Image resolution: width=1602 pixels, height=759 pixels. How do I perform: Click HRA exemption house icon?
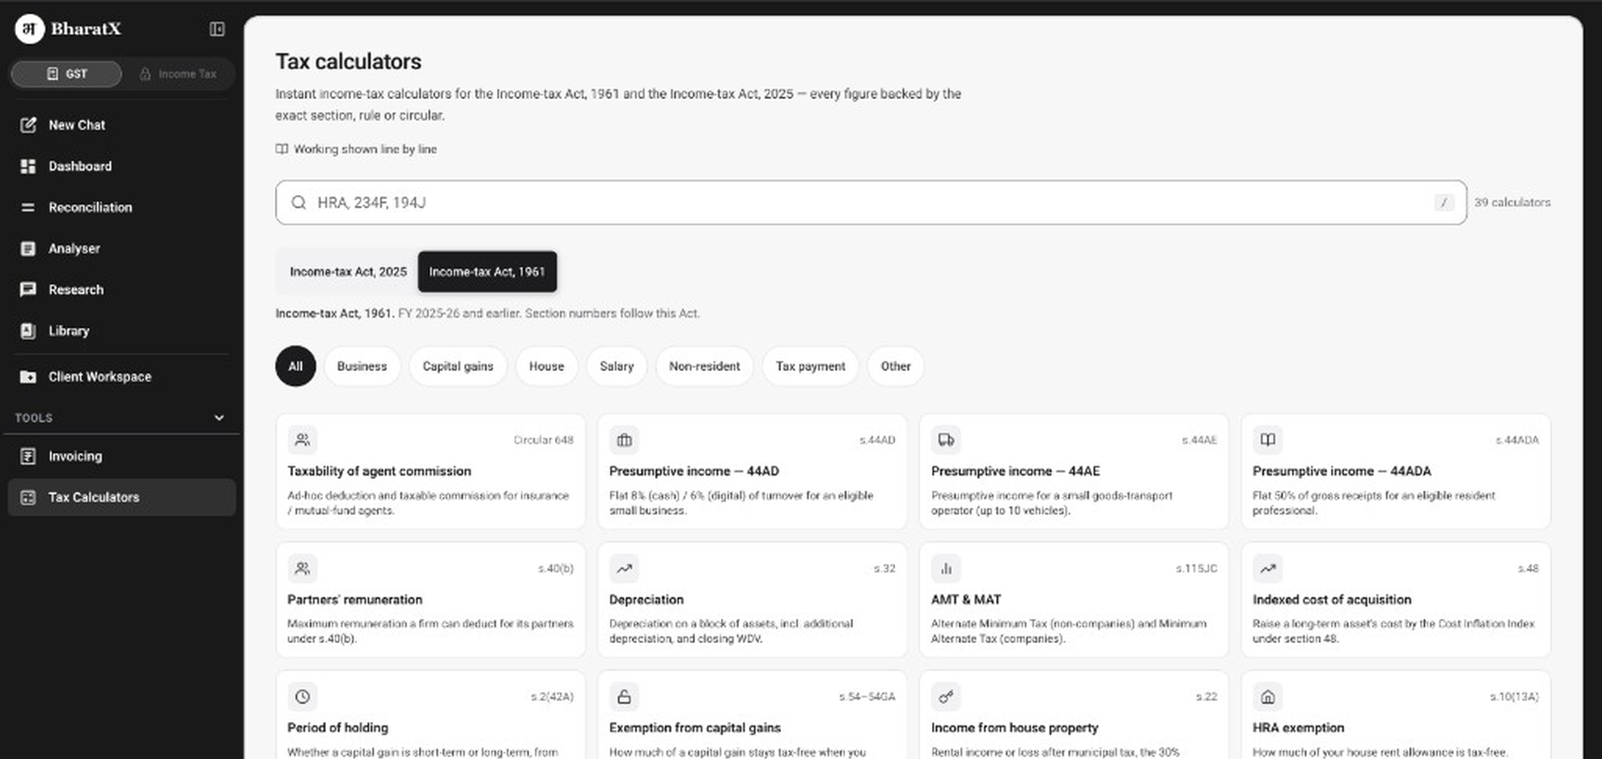1268,696
